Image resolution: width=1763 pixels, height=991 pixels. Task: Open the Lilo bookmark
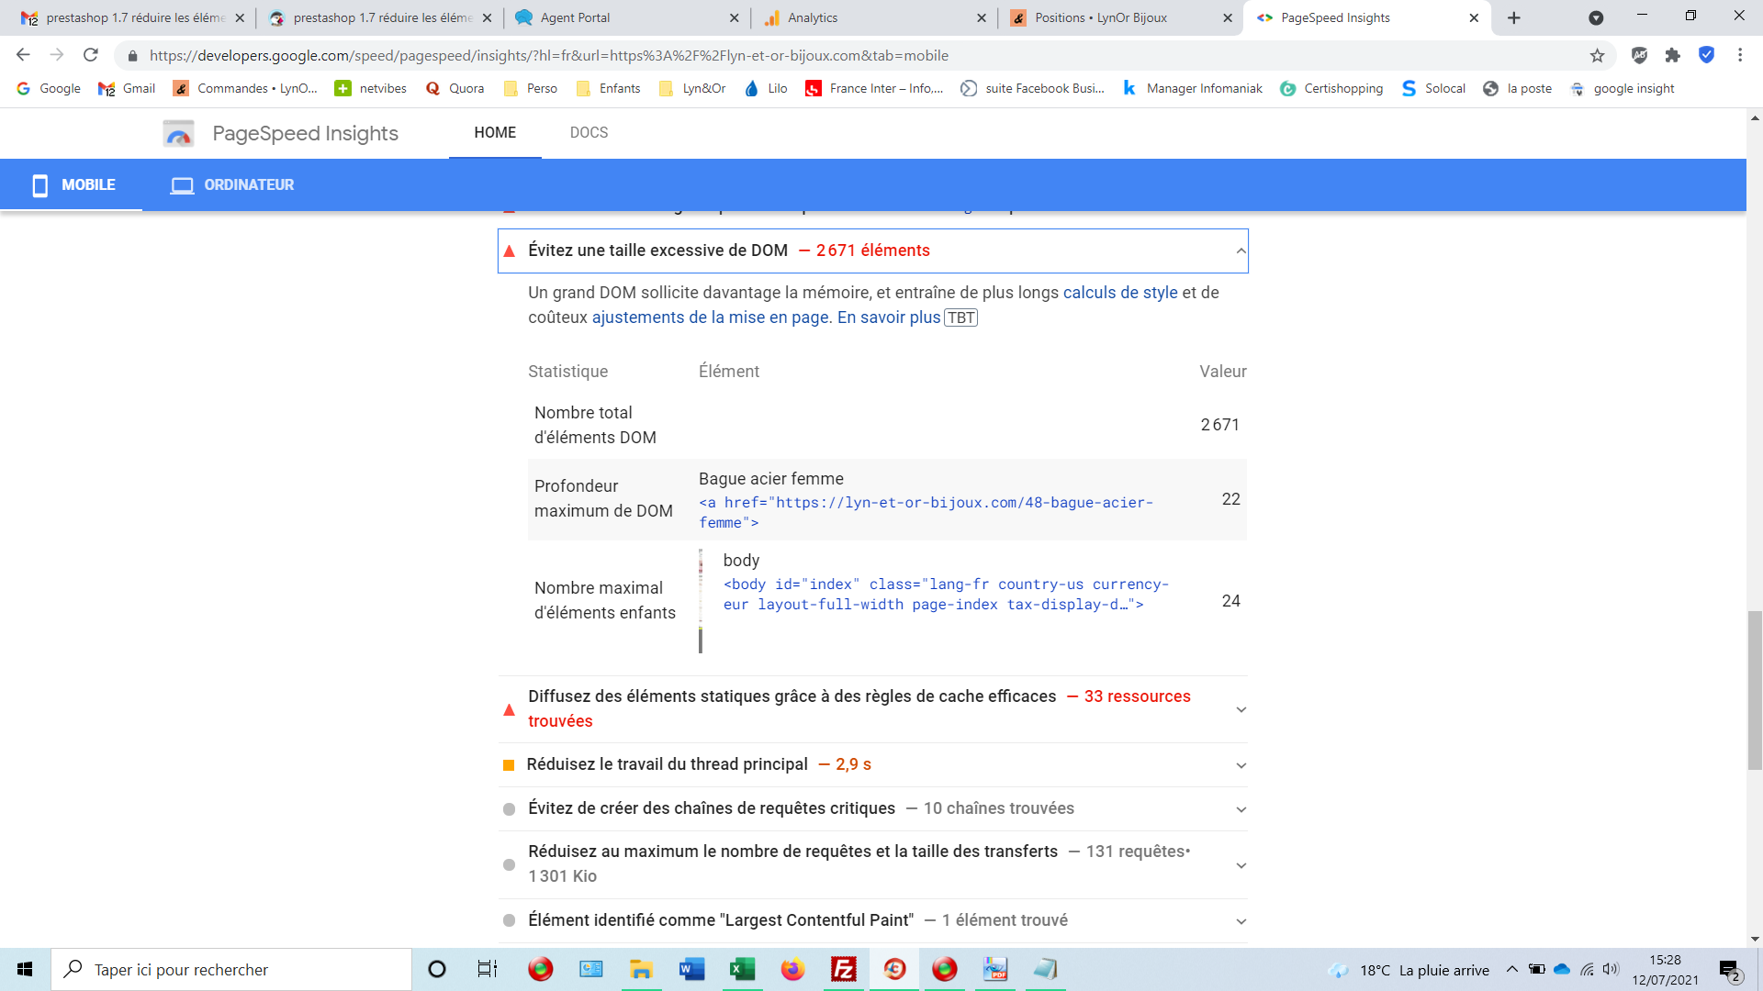(766, 88)
